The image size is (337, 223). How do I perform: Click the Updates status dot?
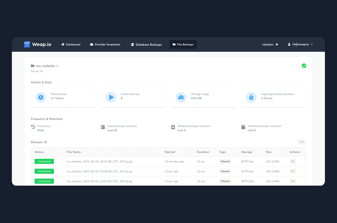[277, 44]
